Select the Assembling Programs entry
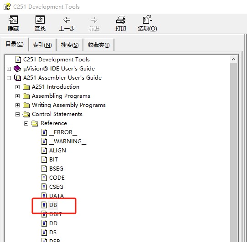 coord(61,96)
